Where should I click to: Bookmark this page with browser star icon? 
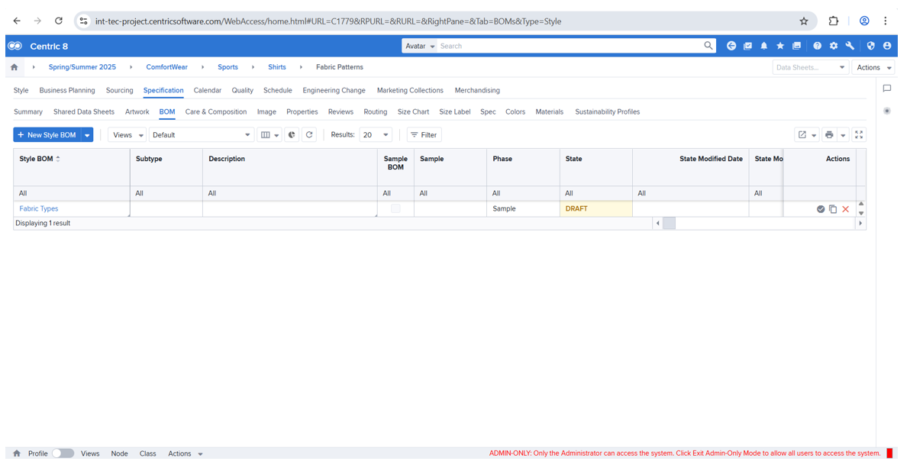804,21
